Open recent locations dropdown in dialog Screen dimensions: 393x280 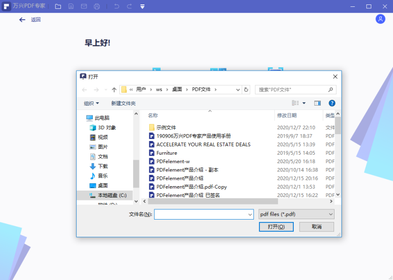pos(106,90)
